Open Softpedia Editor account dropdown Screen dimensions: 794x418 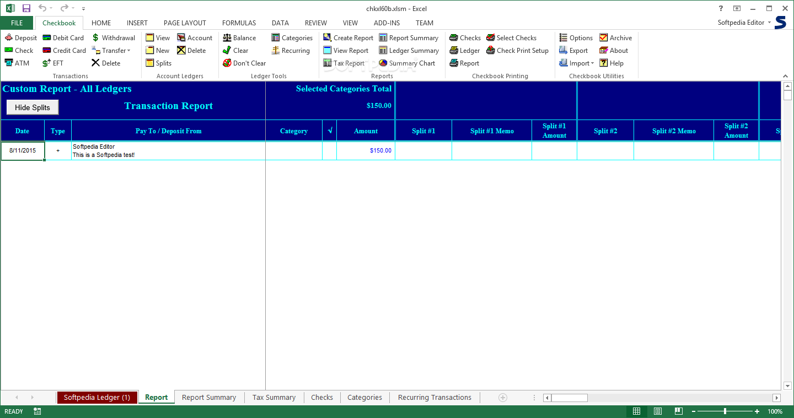coord(744,23)
